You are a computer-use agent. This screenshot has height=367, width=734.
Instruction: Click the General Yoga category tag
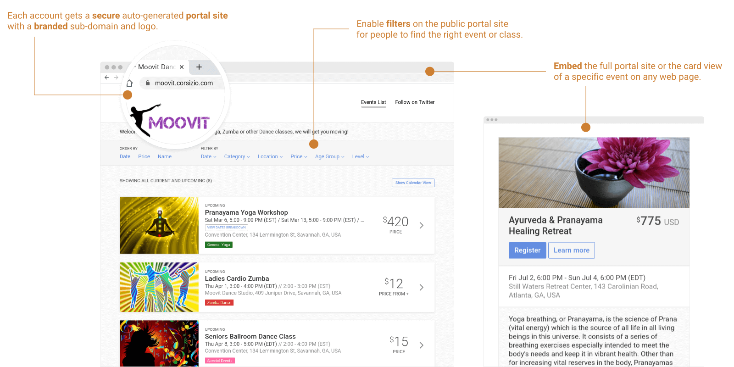click(x=219, y=245)
